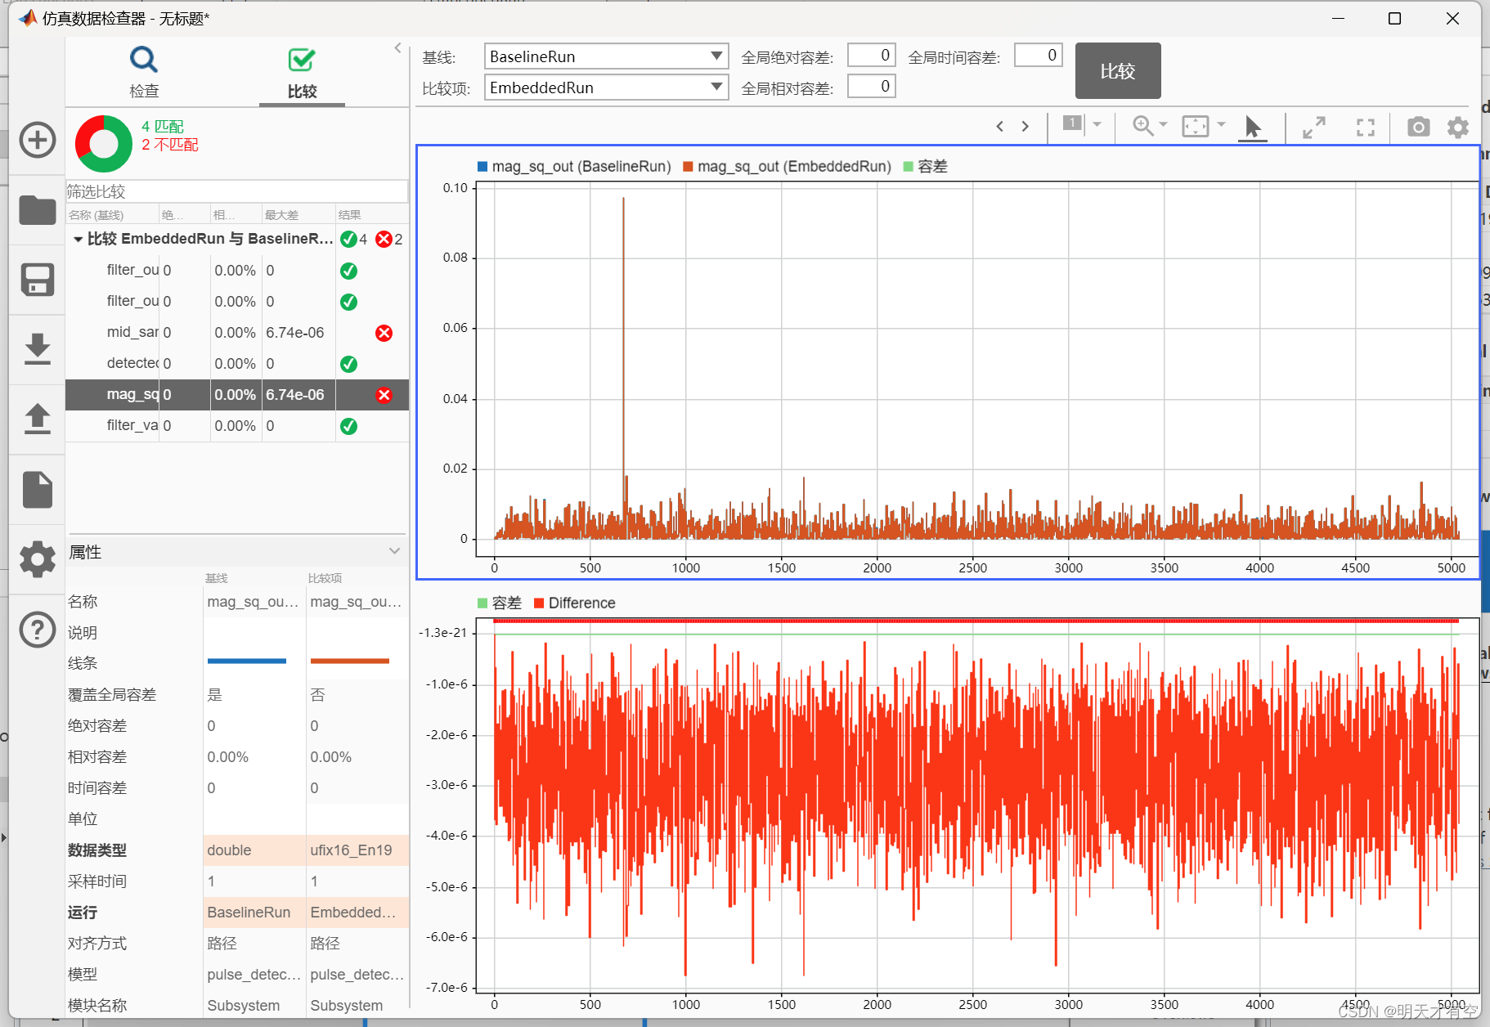Image resolution: width=1490 pixels, height=1027 pixels.
Task: Click the import data download icon
Action: click(38, 349)
